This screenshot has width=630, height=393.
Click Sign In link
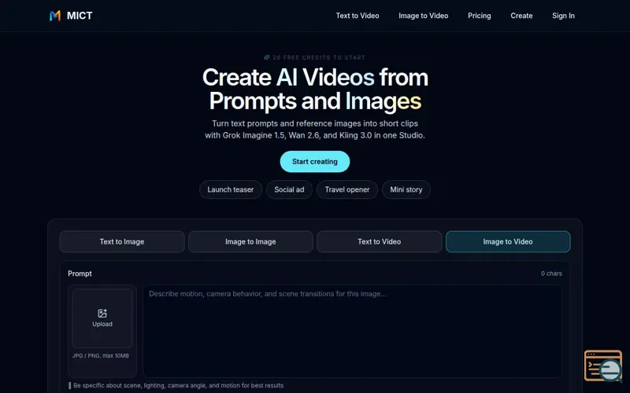[563, 16]
